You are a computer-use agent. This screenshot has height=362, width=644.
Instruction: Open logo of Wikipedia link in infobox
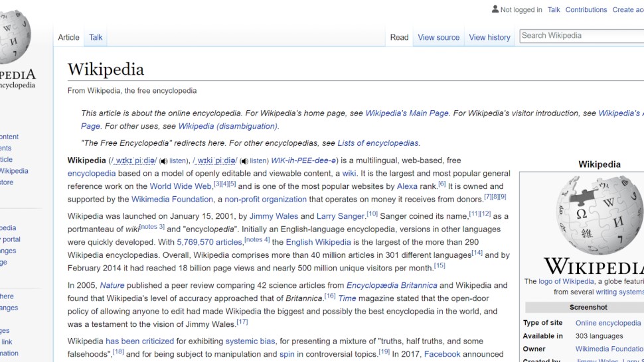(x=566, y=281)
